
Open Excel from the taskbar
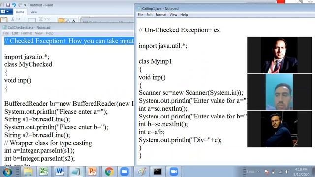click(x=44, y=172)
